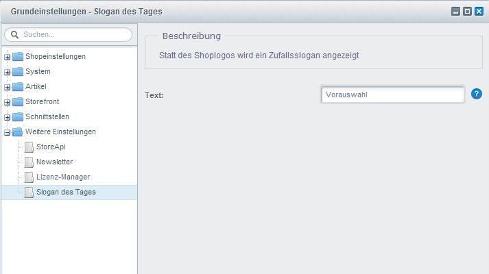This screenshot has width=489, height=274.
Task: Click the 'Text:' field label
Action: click(x=154, y=95)
